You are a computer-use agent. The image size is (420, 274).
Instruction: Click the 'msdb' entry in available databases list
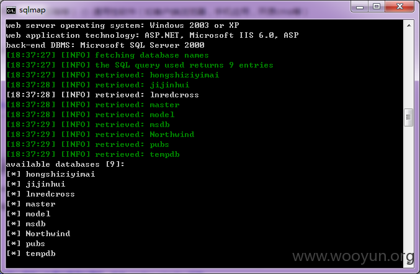click(x=26, y=224)
